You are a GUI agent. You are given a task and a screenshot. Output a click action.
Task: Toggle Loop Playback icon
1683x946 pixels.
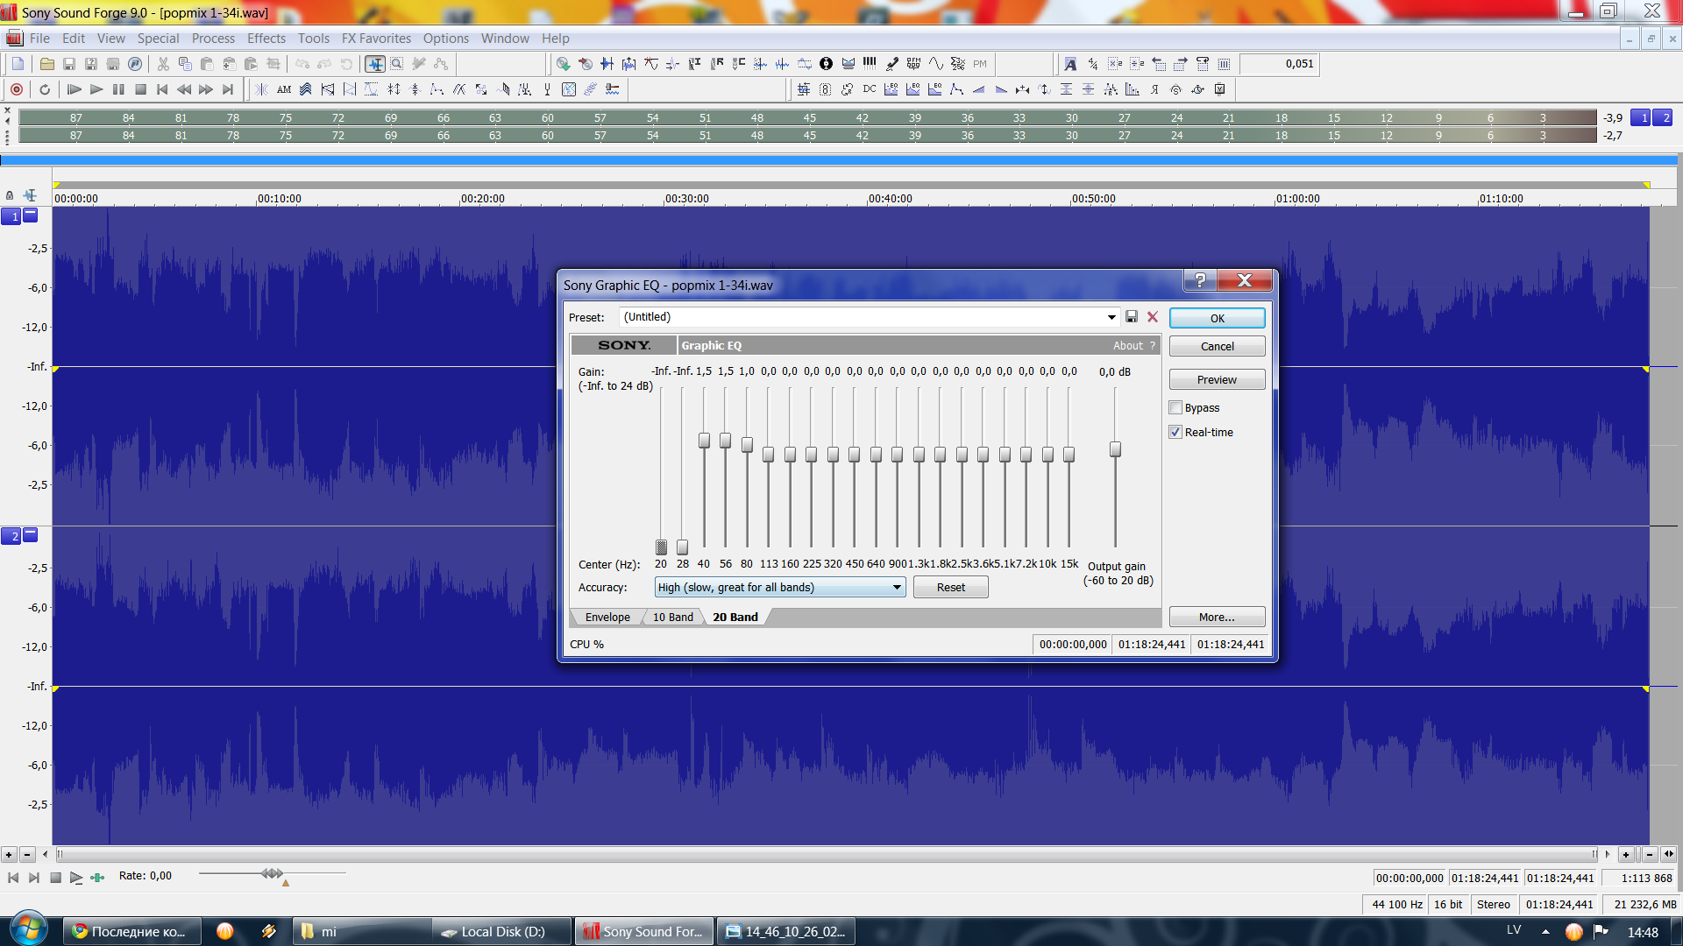click(x=45, y=89)
